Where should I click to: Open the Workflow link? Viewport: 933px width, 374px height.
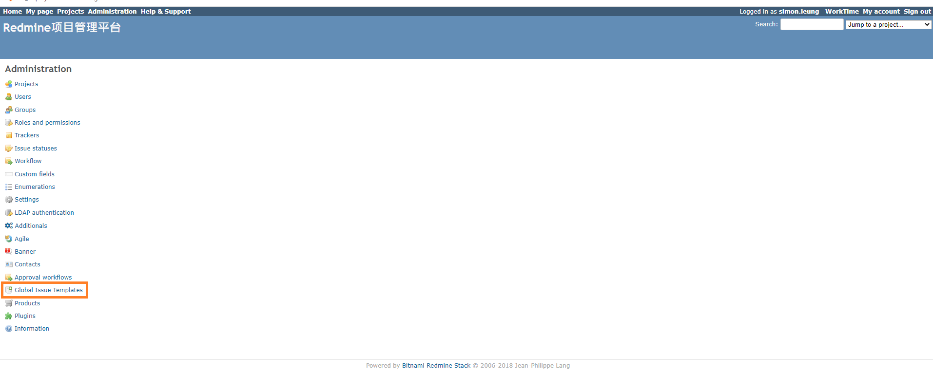point(28,161)
